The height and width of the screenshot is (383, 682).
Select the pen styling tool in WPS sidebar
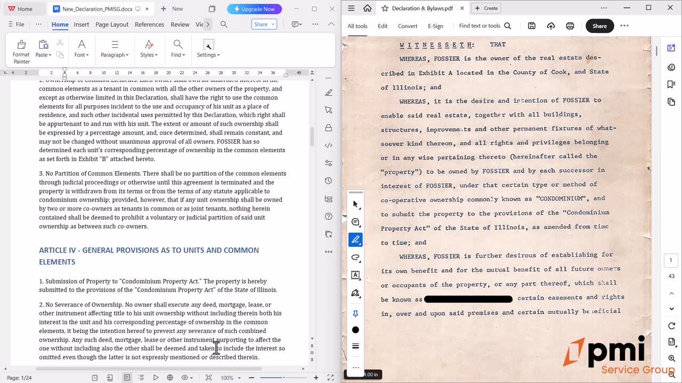click(x=329, y=93)
